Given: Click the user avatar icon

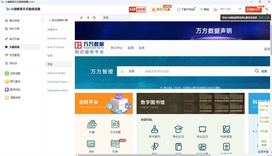Looking at the screenshot, I should [215, 10].
